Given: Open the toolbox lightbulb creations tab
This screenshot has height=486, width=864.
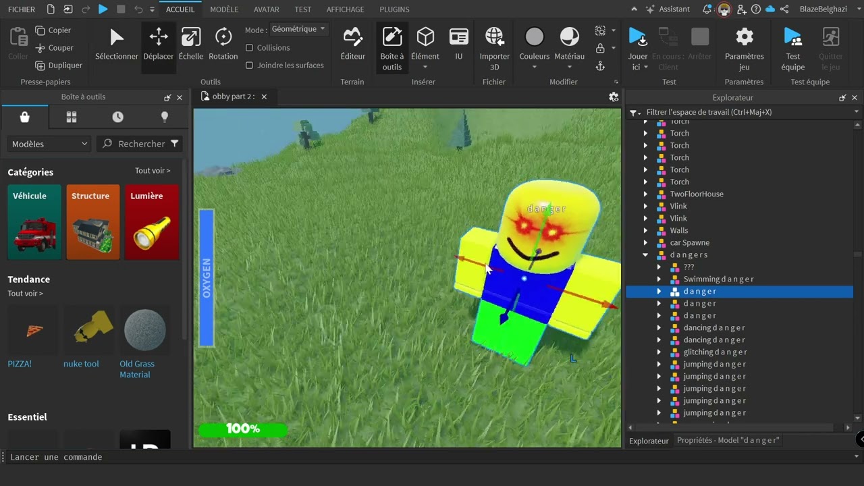Looking at the screenshot, I should pyautogui.click(x=164, y=117).
